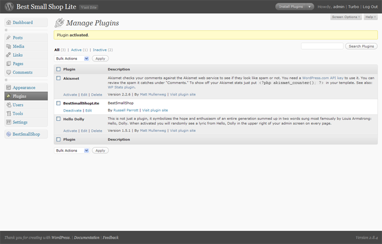Activate the Hello Dolly plugin
Viewport: 382px width, 244px height.
coord(70,131)
